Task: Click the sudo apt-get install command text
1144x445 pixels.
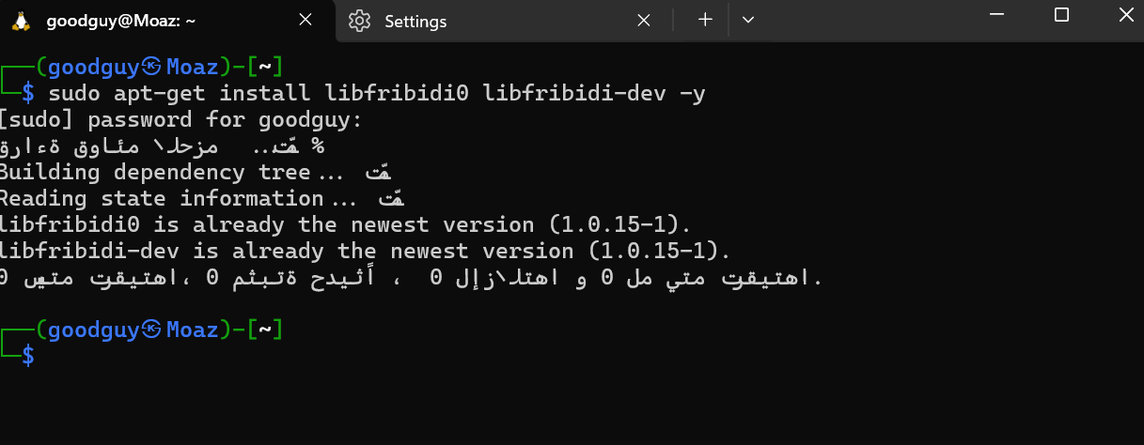Action: (x=376, y=93)
